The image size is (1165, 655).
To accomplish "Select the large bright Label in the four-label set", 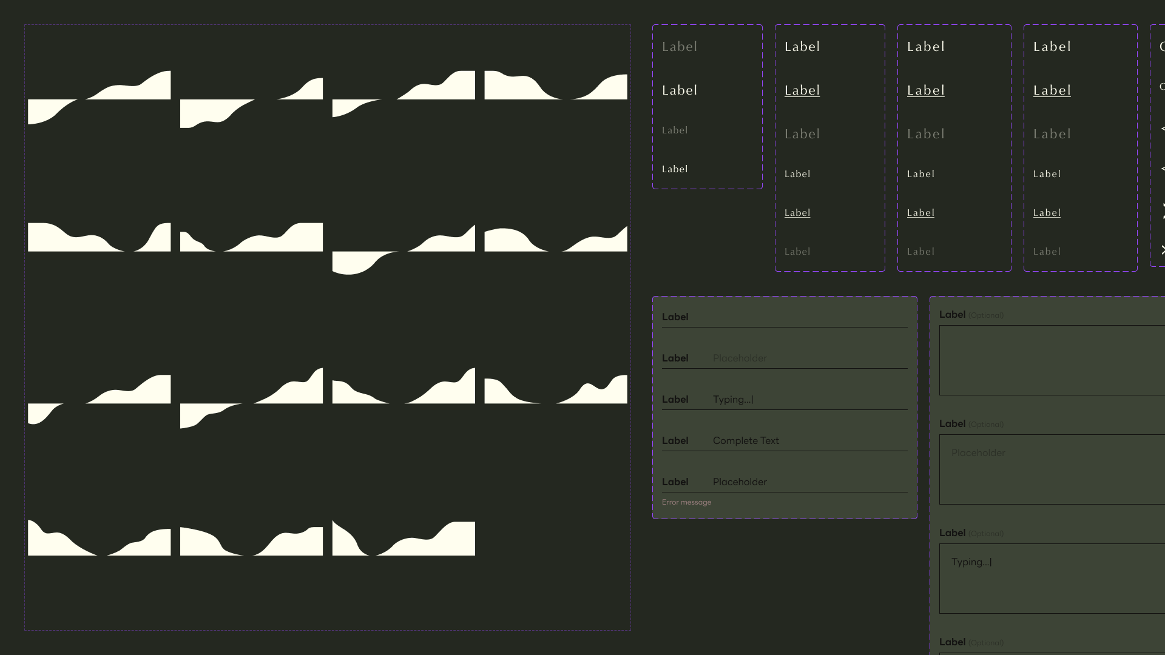I will (x=680, y=90).
